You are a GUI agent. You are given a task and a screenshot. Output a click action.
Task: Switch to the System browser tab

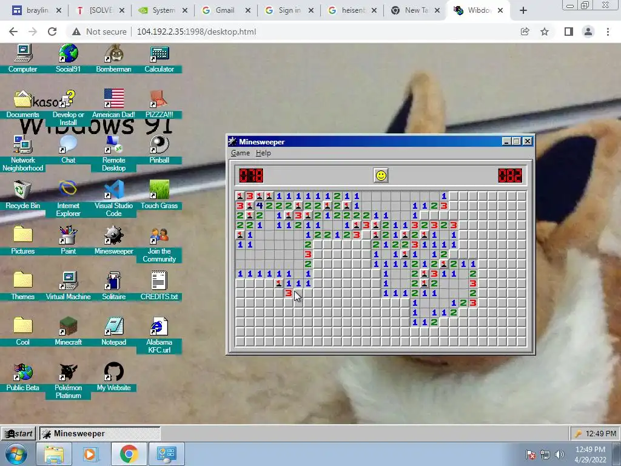pyautogui.click(x=163, y=10)
